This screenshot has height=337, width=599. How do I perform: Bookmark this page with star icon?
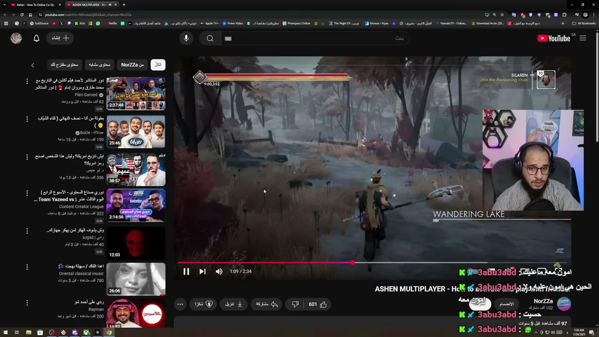(502, 15)
